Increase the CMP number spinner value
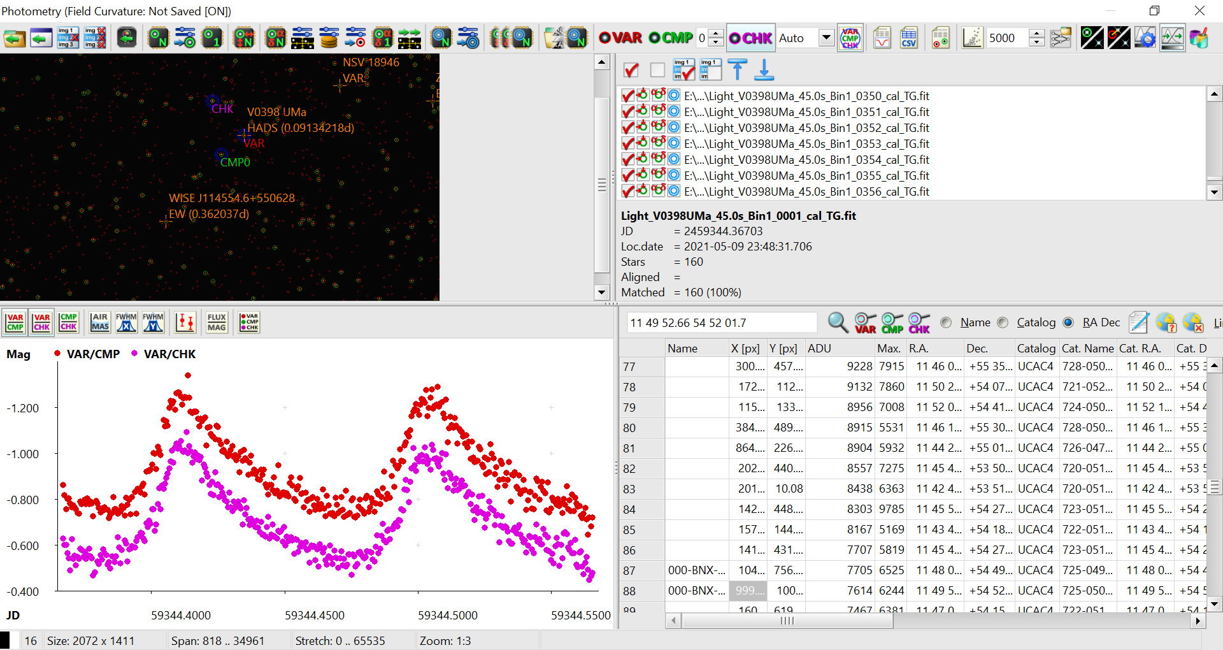This screenshot has width=1223, height=650. [x=717, y=33]
